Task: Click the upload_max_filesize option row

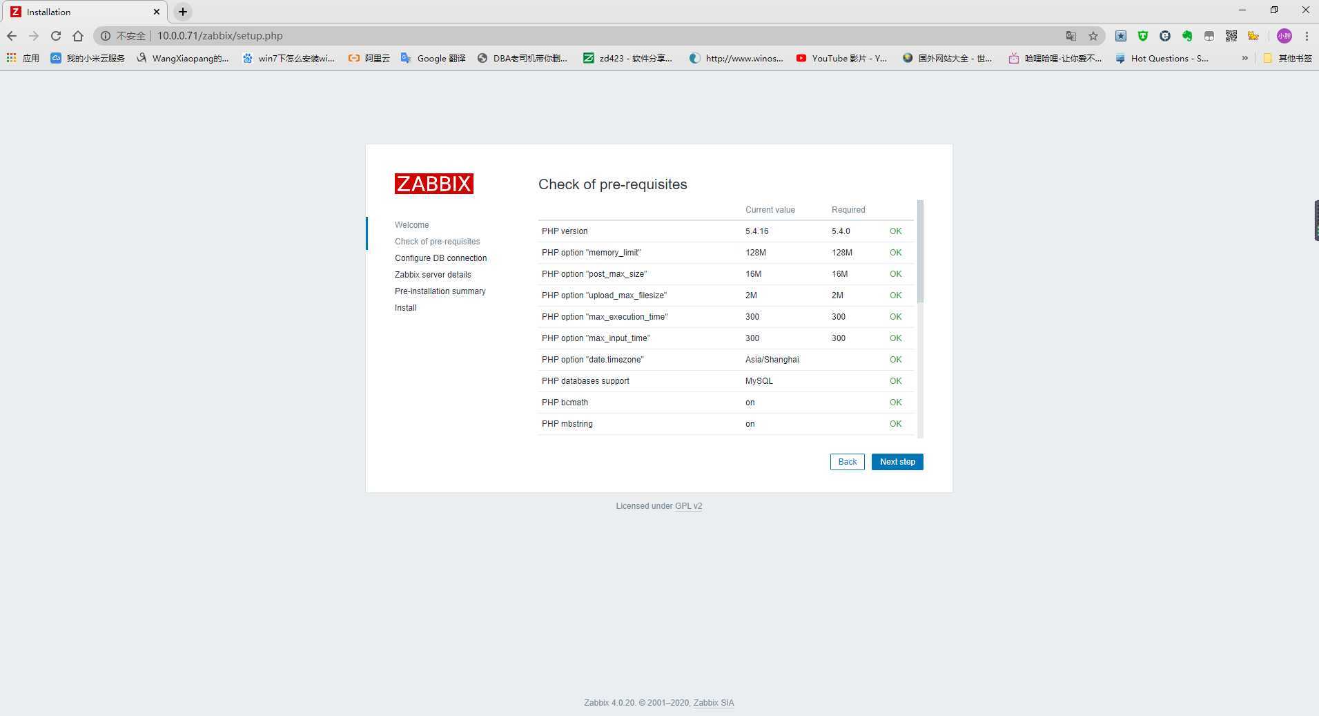Action: coord(726,296)
